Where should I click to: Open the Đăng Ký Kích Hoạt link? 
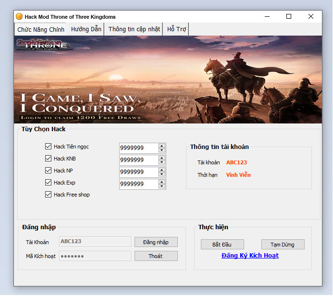(250, 256)
